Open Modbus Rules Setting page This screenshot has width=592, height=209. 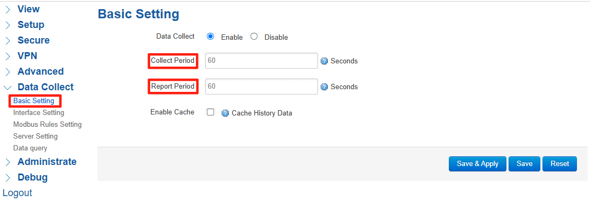click(47, 124)
